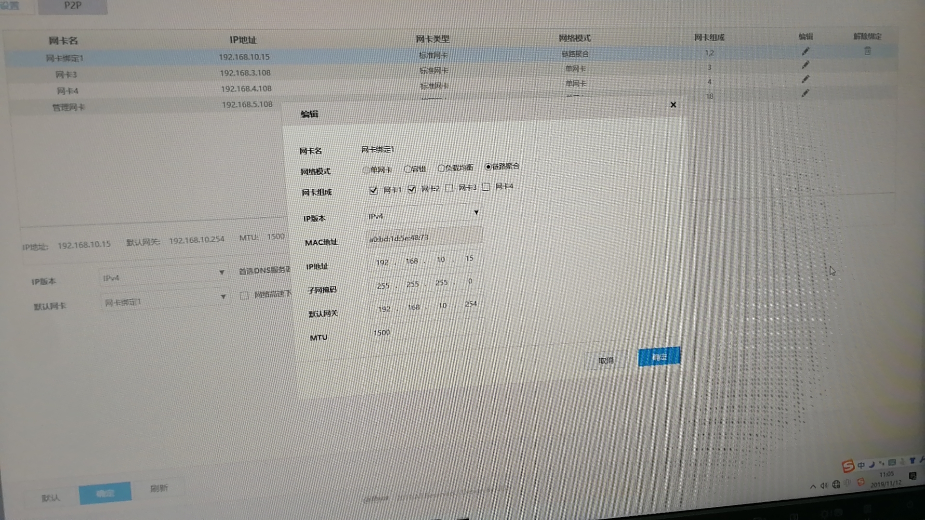Click edit pencil for 网卡4 row

tap(806, 79)
